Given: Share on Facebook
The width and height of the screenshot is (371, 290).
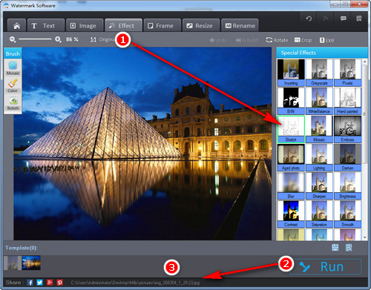Looking at the screenshot, I should [30, 283].
